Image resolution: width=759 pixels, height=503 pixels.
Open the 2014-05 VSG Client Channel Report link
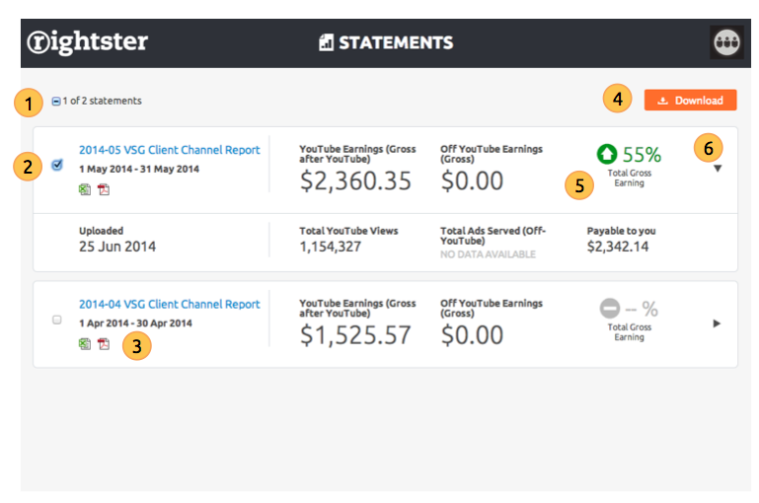(x=170, y=150)
